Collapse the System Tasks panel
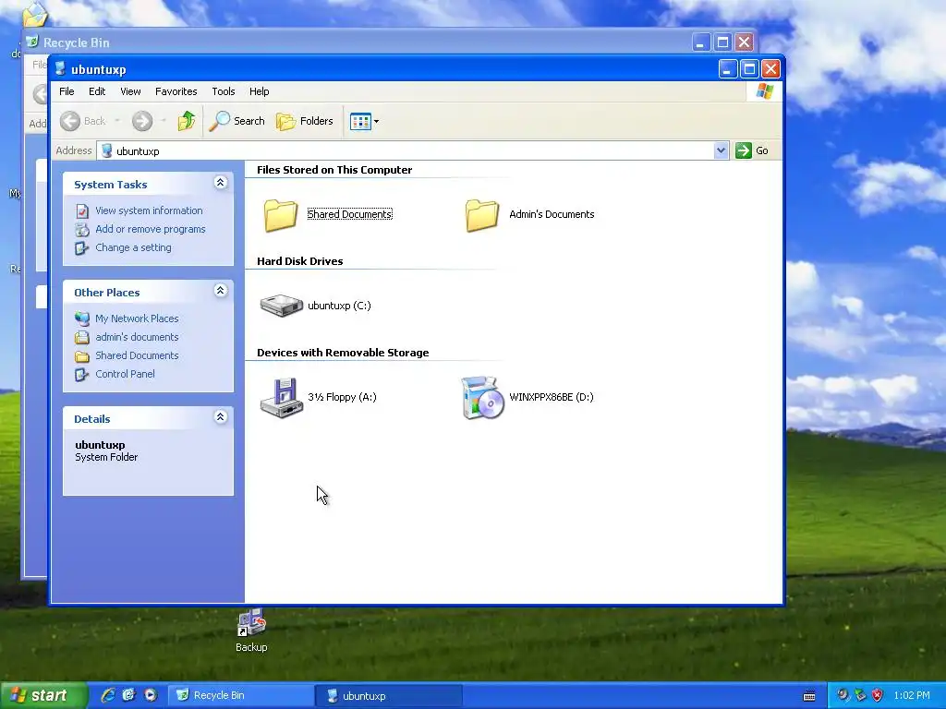This screenshot has height=709, width=946. point(220,183)
